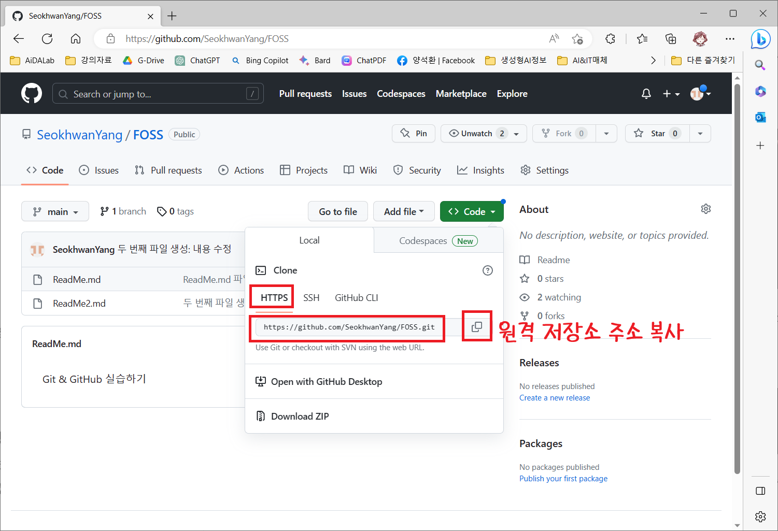Click 1 branch link
The height and width of the screenshot is (531, 778).
[123, 211]
